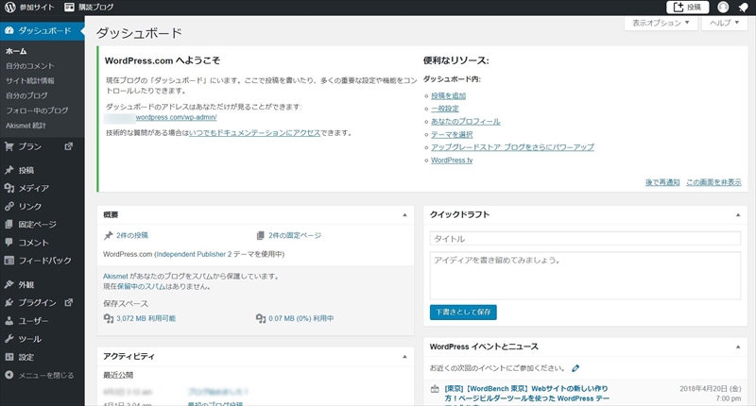Click the 設定 settings icon in sidebar
Screen dimensions: 756x406
point(9,357)
